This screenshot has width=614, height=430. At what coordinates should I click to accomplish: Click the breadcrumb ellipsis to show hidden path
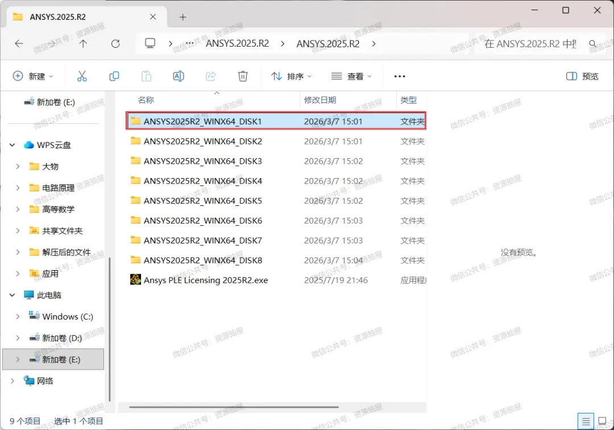click(189, 43)
